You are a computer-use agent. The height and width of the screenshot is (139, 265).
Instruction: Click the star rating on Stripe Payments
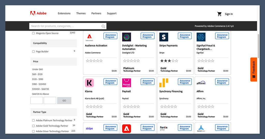point(169,61)
